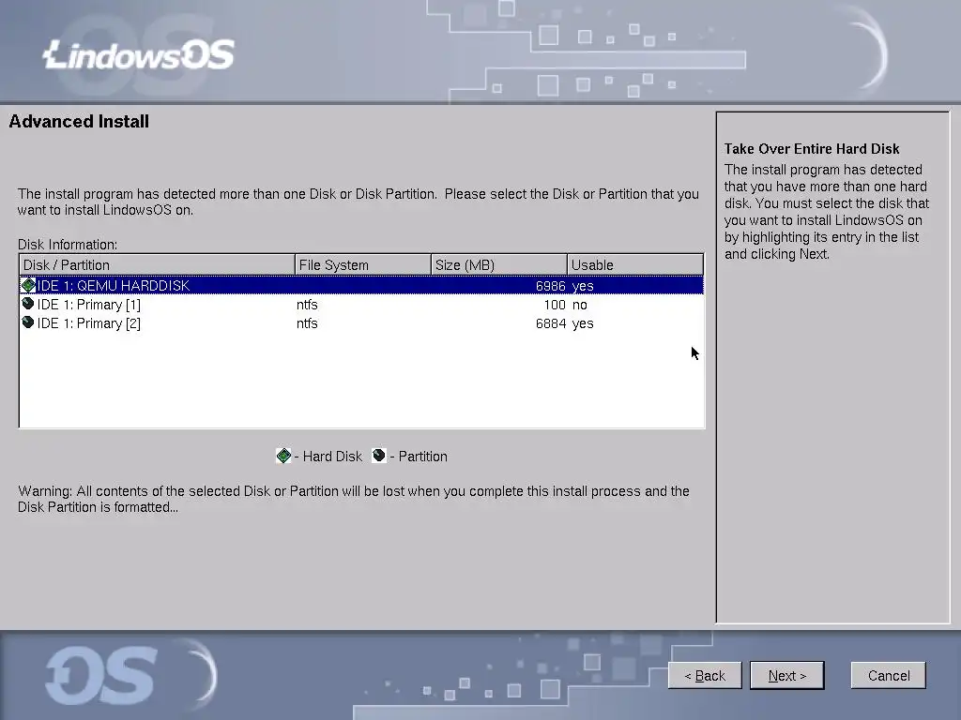Viewport: 961px width, 720px height.
Task: Click the 100 size value for Primary [1]
Action: click(x=555, y=305)
